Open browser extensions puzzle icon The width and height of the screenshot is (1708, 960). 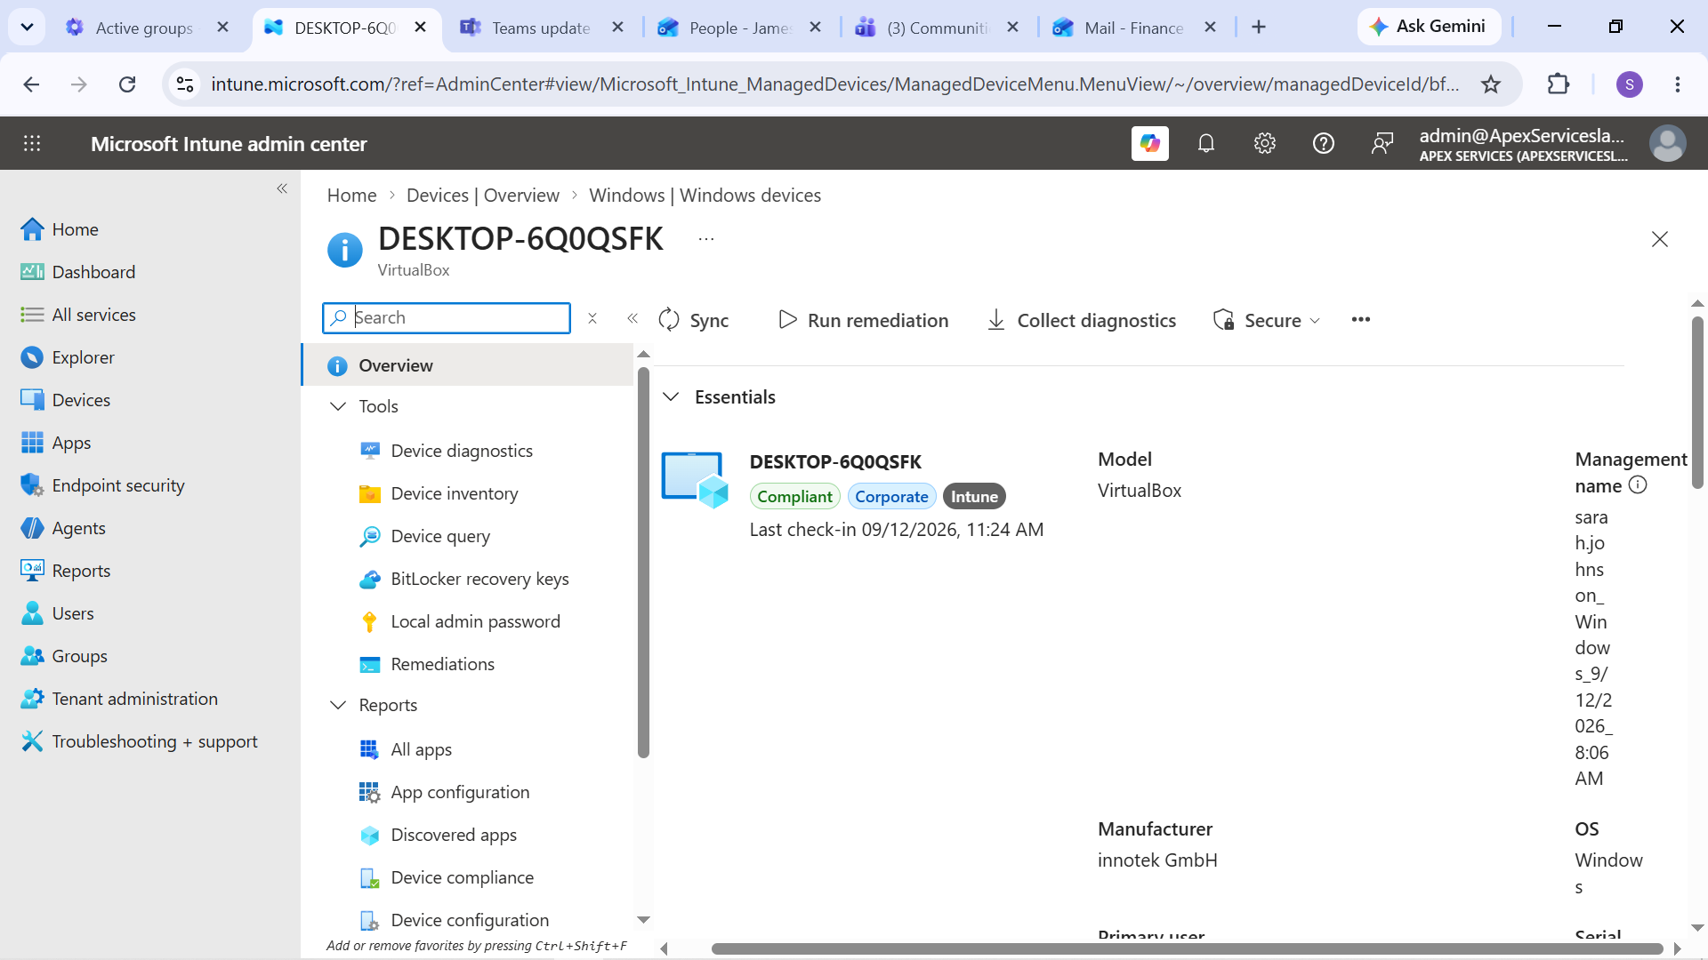1559,84
